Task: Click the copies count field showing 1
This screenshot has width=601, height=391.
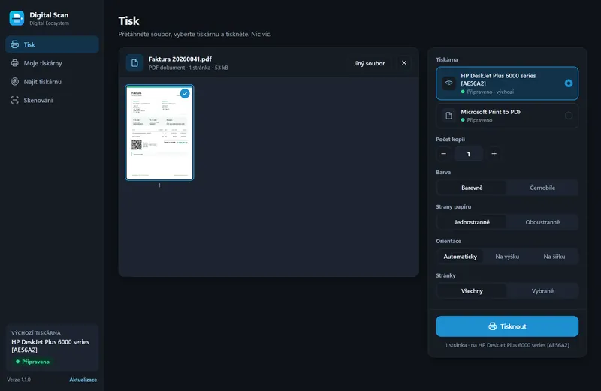Action: click(x=468, y=154)
